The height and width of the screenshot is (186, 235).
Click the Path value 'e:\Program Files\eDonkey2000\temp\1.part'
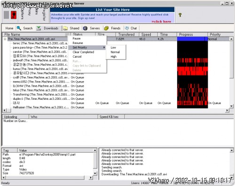click(47, 155)
